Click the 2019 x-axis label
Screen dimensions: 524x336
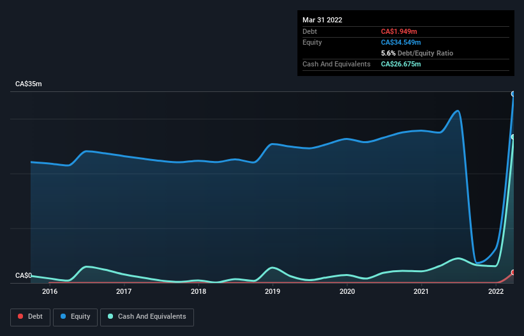click(x=273, y=291)
